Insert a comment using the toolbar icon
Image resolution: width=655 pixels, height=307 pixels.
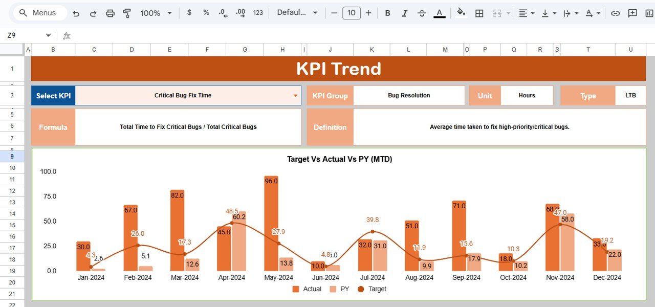pos(632,13)
